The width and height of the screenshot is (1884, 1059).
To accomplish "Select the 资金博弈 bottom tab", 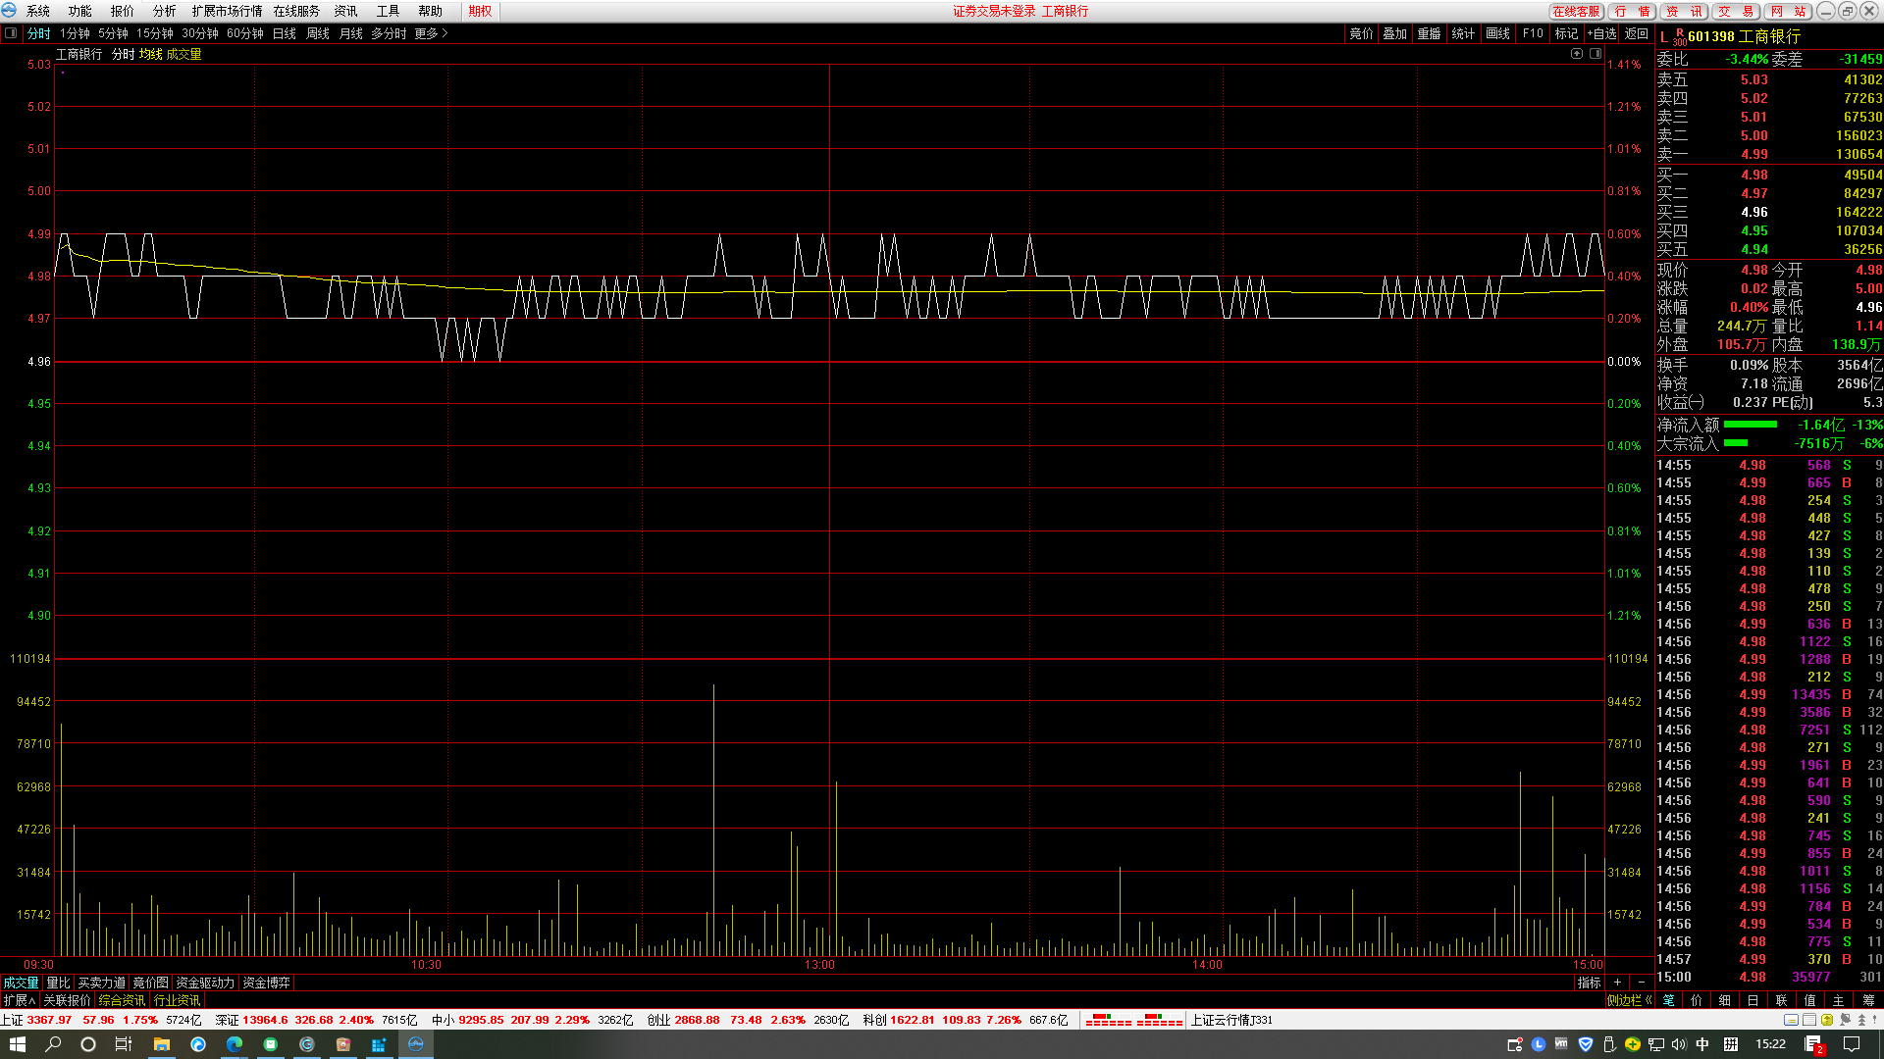I will [x=266, y=983].
